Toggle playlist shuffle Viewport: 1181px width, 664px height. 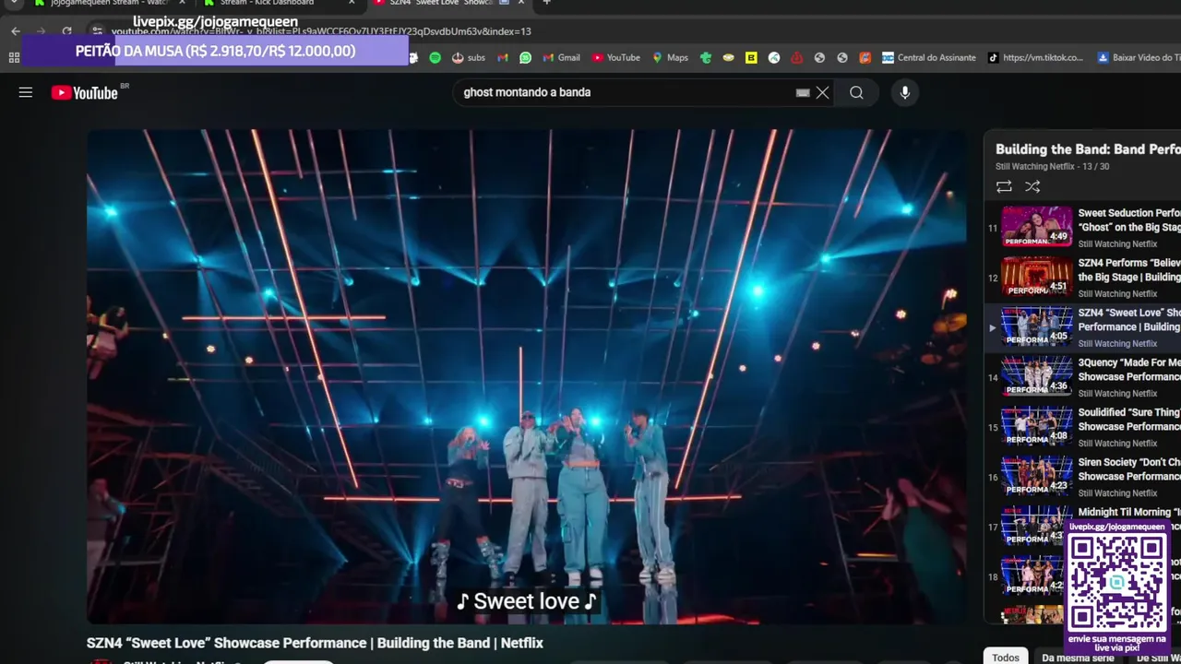(1032, 186)
